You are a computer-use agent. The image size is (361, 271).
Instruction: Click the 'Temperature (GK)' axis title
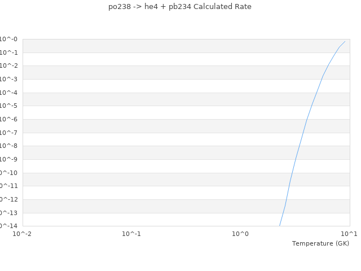point(320,243)
